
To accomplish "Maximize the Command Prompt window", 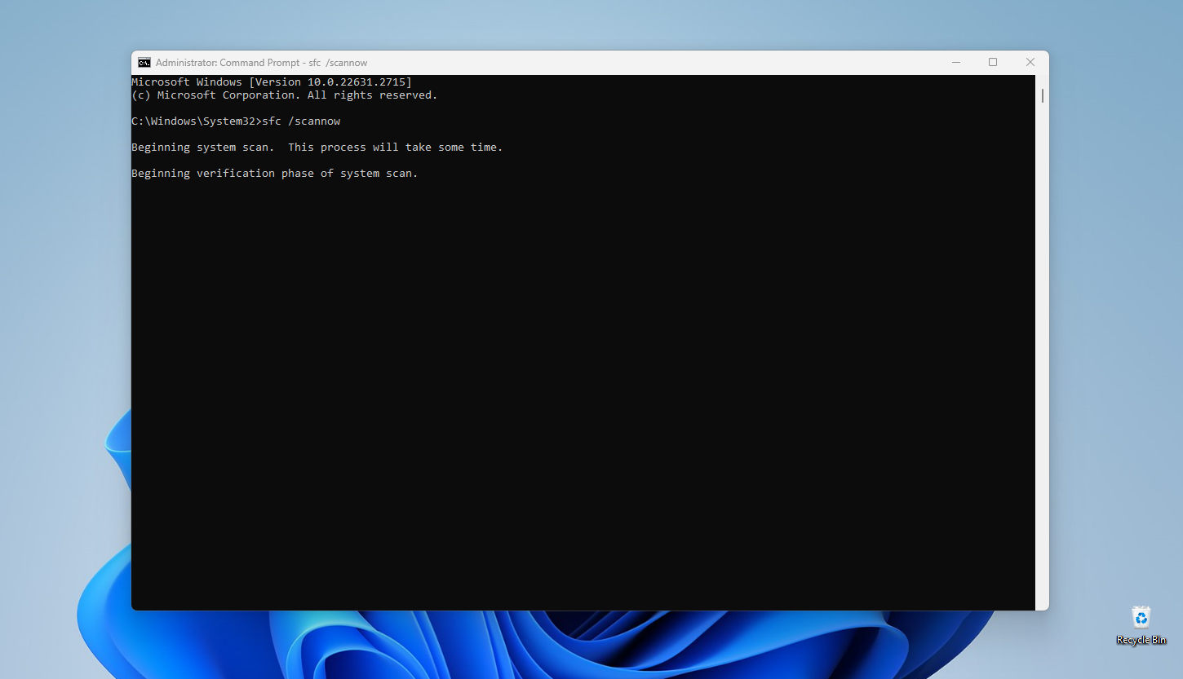I will click(x=993, y=63).
